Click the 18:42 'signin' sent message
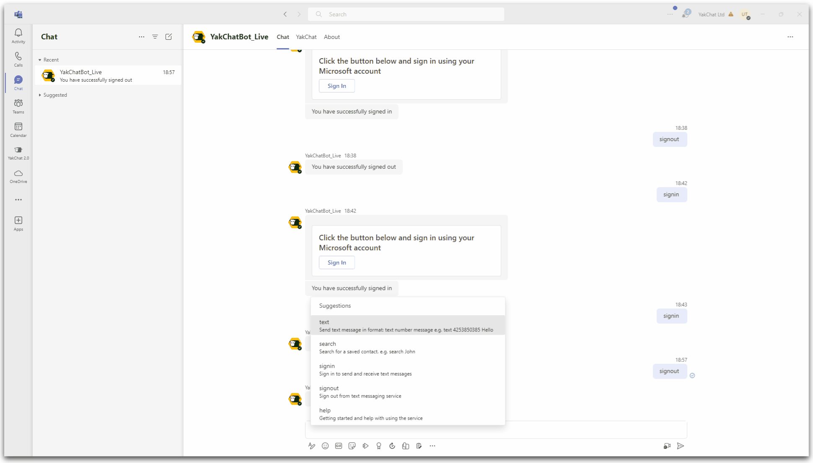Image resolution: width=813 pixels, height=463 pixels. (671, 195)
